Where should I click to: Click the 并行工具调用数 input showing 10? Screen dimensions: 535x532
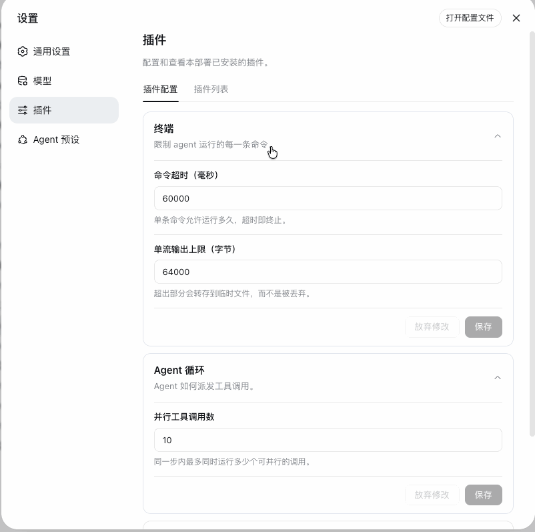[328, 440]
